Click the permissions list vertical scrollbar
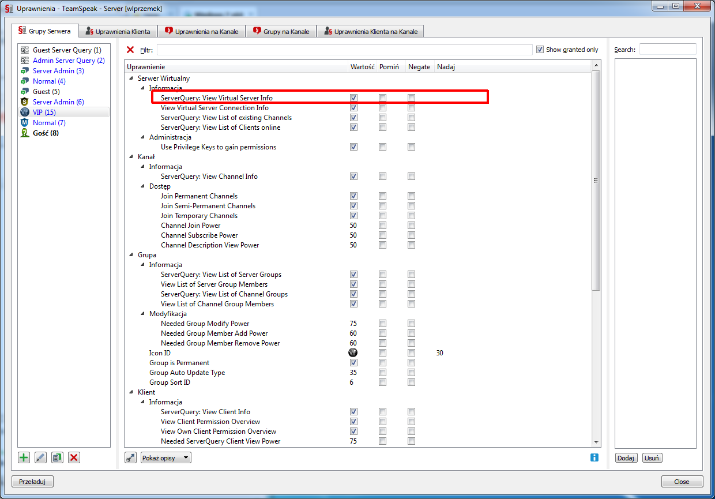Image resolution: width=715 pixels, height=499 pixels. coord(597,180)
